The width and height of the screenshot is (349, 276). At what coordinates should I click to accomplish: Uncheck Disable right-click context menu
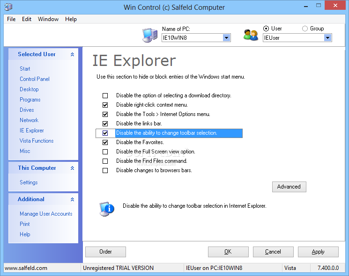click(105, 105)
